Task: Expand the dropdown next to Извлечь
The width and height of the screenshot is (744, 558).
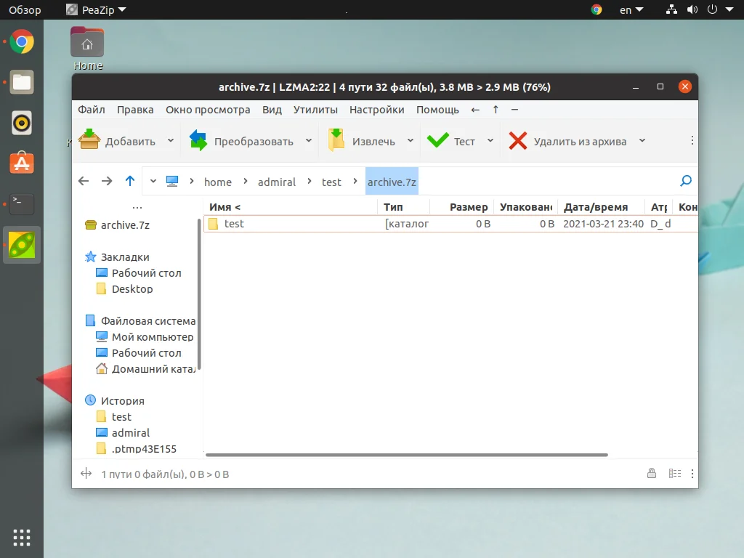Action: pyautogui.click(x=411, y=140)
